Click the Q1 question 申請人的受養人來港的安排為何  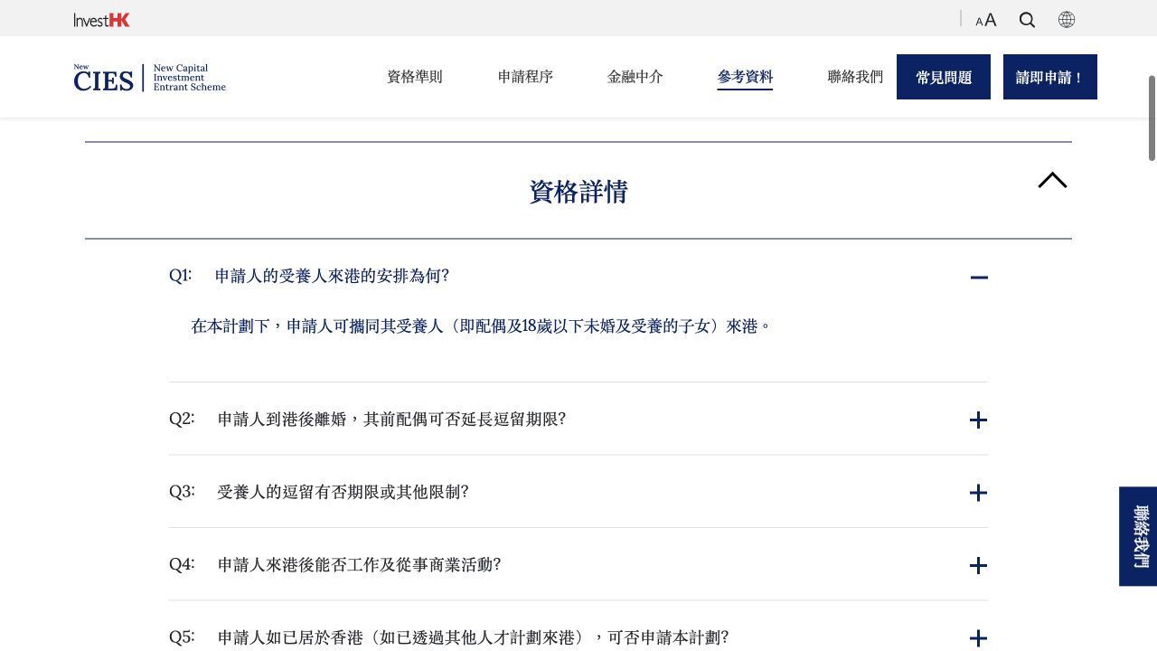[332, 276]
